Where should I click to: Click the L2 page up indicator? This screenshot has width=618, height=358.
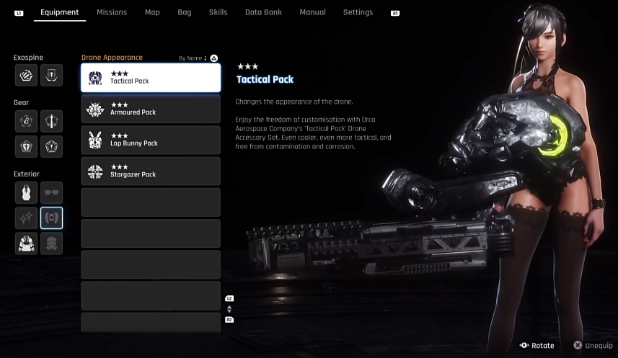point(229,298)
